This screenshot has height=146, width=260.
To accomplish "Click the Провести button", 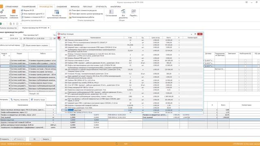I will [x=19, y=139].
